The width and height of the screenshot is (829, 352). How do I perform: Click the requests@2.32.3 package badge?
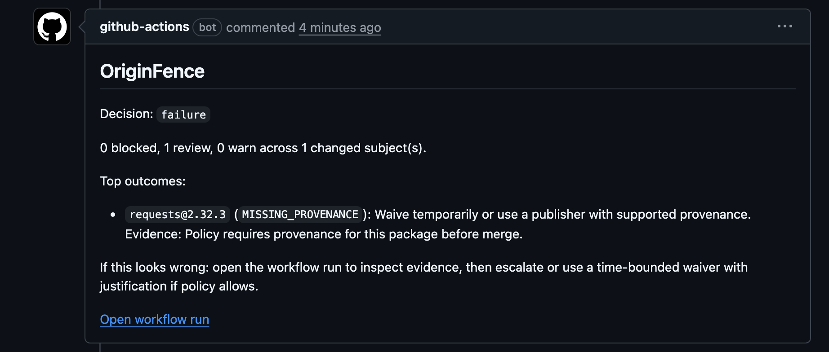[177, 215]
